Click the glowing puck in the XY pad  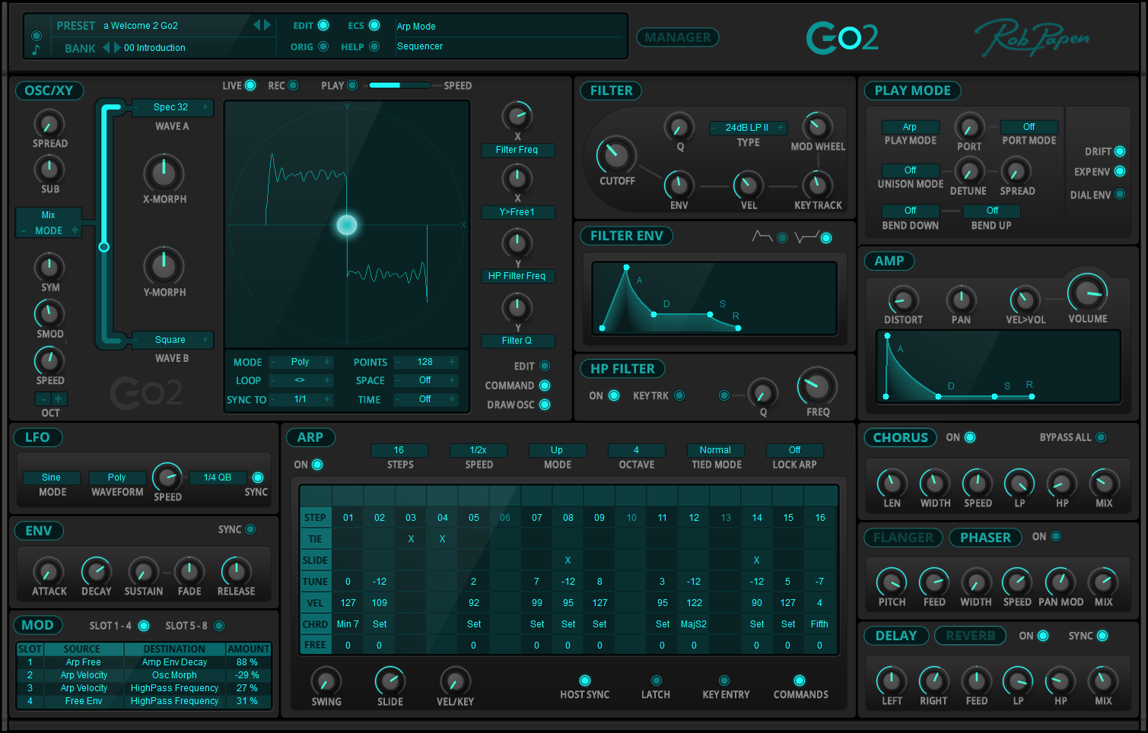coord(346,225)
